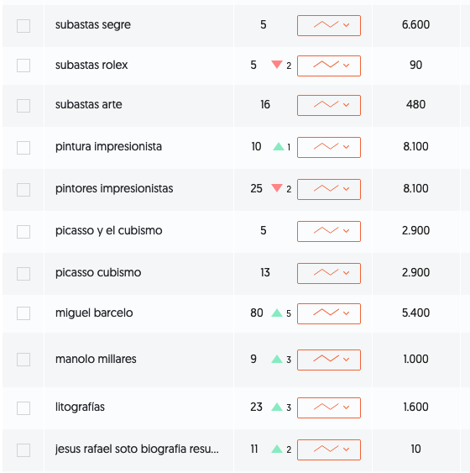Click green up arrow for manolo millares

point(277,359)
